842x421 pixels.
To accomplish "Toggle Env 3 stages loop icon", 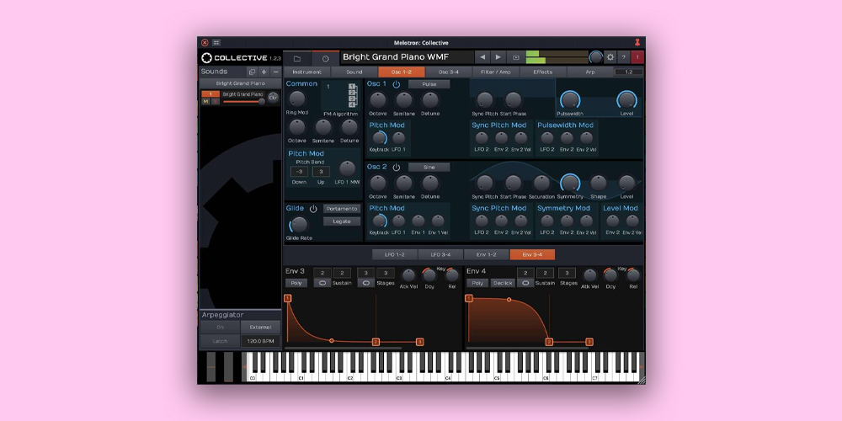I will pyautogui.click(x=366, y=282).
